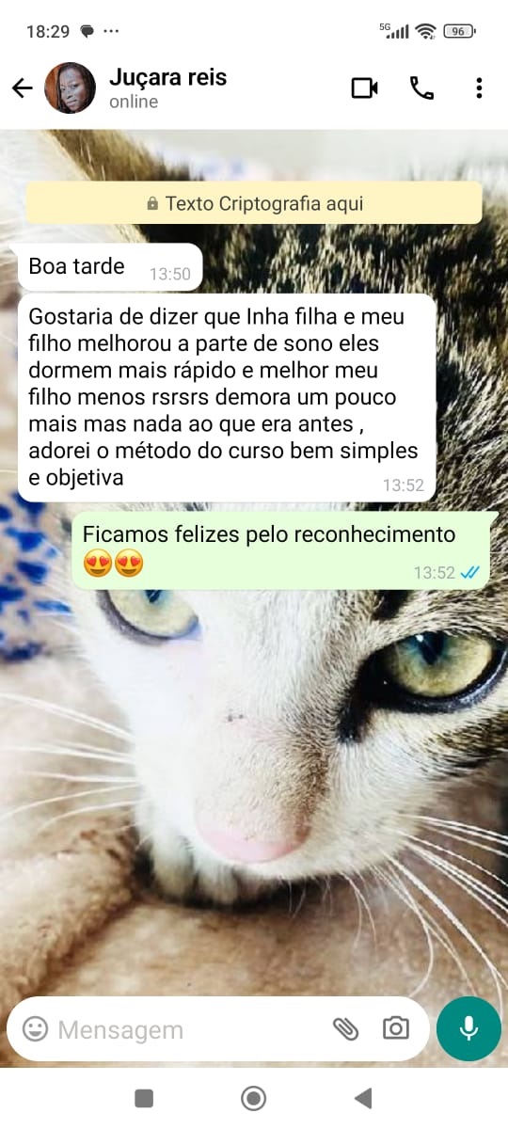
Task: Tap the Android back triangle button
Action: (363, 1098)
